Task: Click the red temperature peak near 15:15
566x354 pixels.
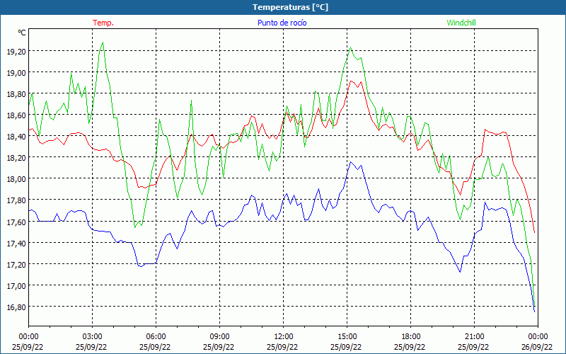Action: pos(351,81)
